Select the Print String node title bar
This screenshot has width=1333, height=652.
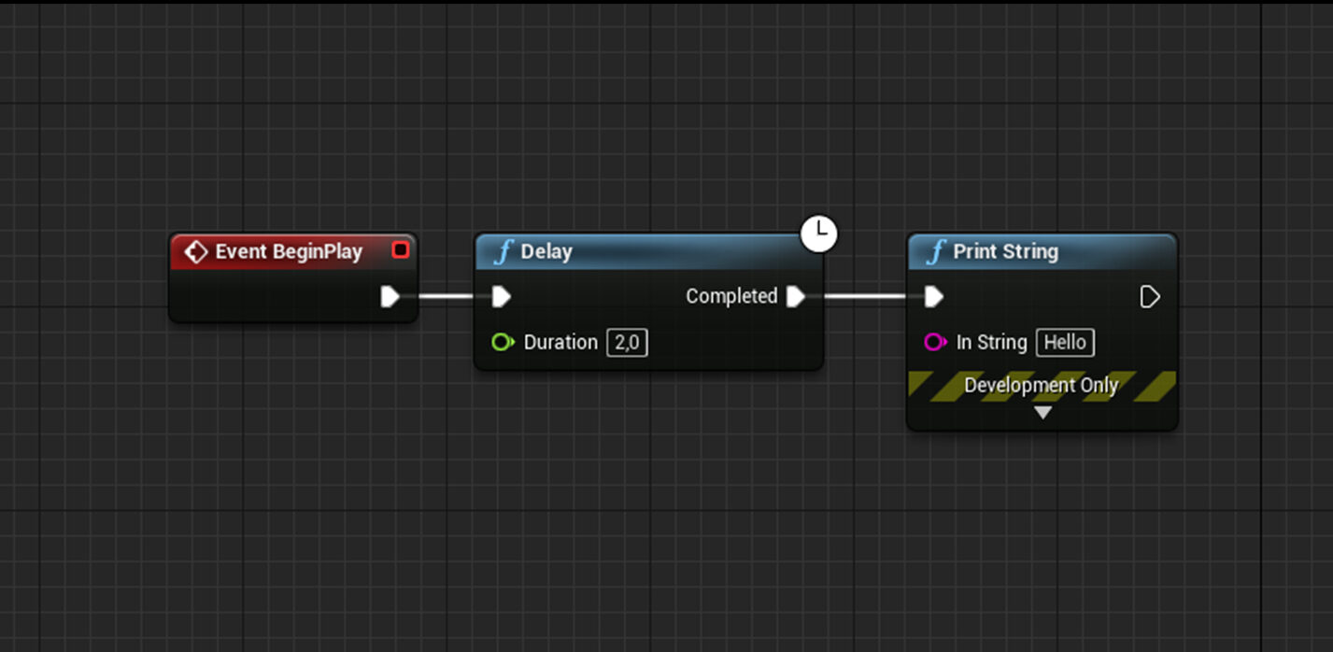(x=1065, y=252)
